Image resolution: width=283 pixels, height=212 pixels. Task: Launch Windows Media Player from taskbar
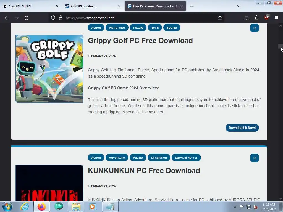pos(93,206)
